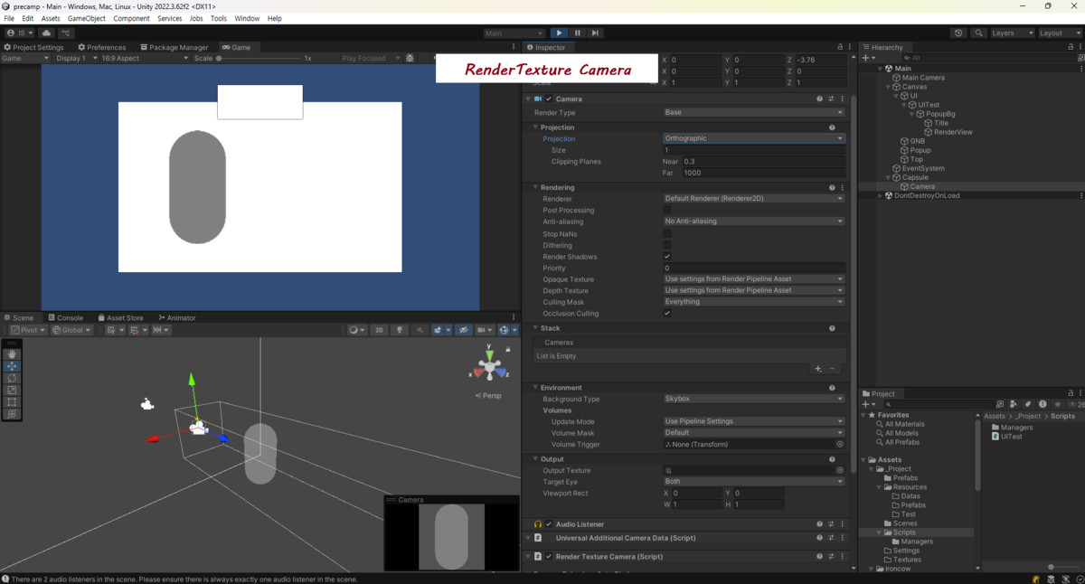Open the GameObject menu

pos(86,18)
